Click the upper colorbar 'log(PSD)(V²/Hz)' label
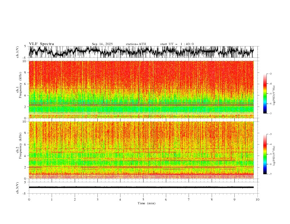 point(274,96)
